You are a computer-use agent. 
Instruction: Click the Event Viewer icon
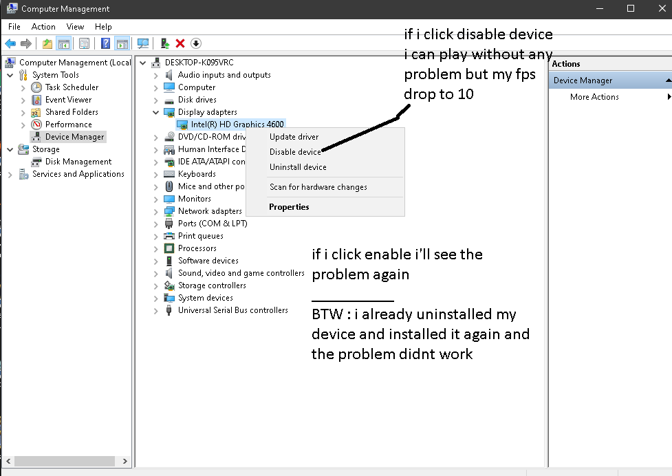(36, 100)
